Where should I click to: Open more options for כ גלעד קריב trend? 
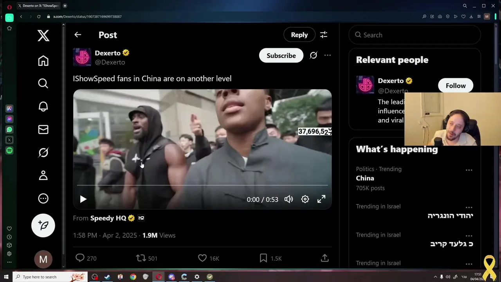(x=469, y=236)
